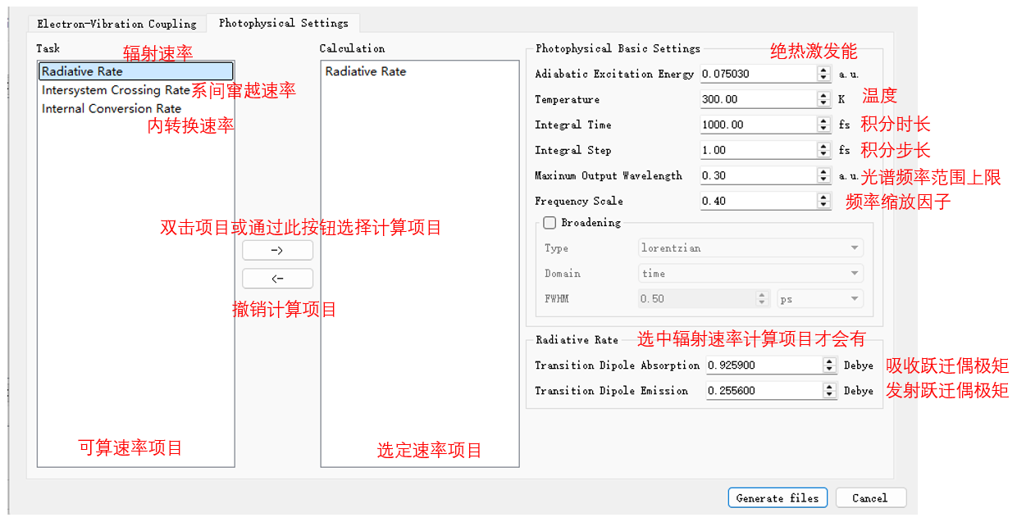Click the Cancel button
The height and width of the screenshot is (522, 1017).
coord(869,498)
